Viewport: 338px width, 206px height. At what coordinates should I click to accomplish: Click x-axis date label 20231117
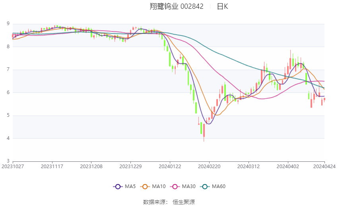coord(52,167)
